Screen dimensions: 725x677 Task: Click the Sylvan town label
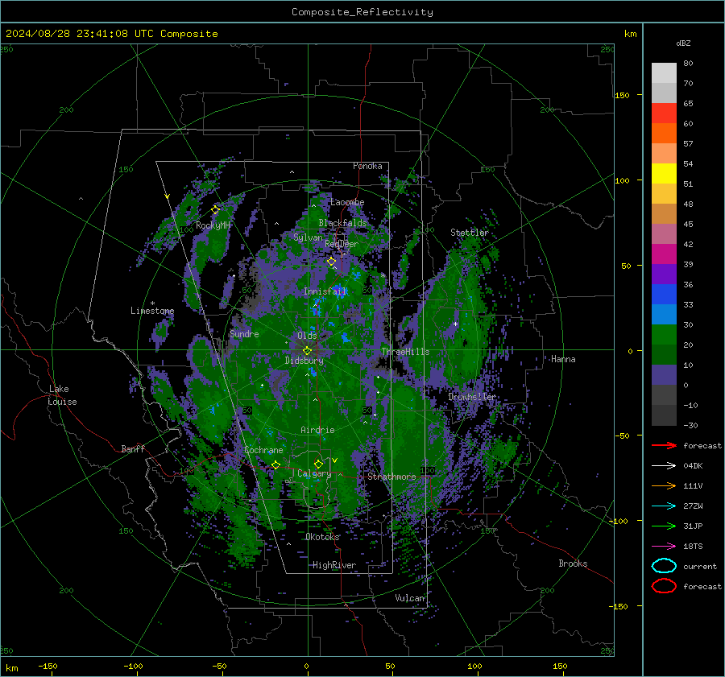click(308, 237)
